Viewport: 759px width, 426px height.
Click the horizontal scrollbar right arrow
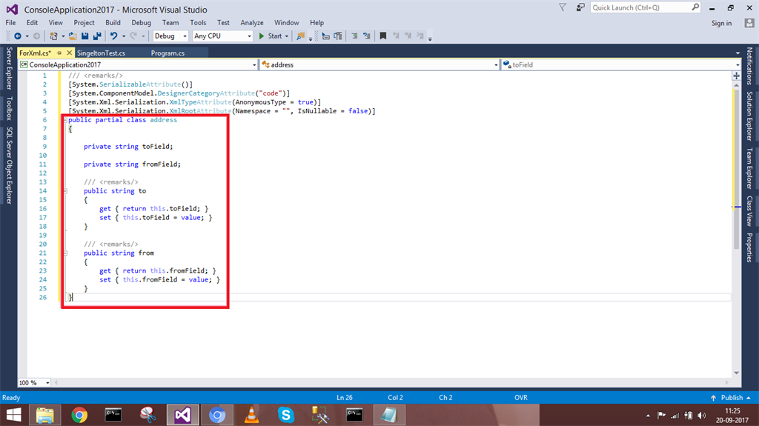[x=726, y=382]
